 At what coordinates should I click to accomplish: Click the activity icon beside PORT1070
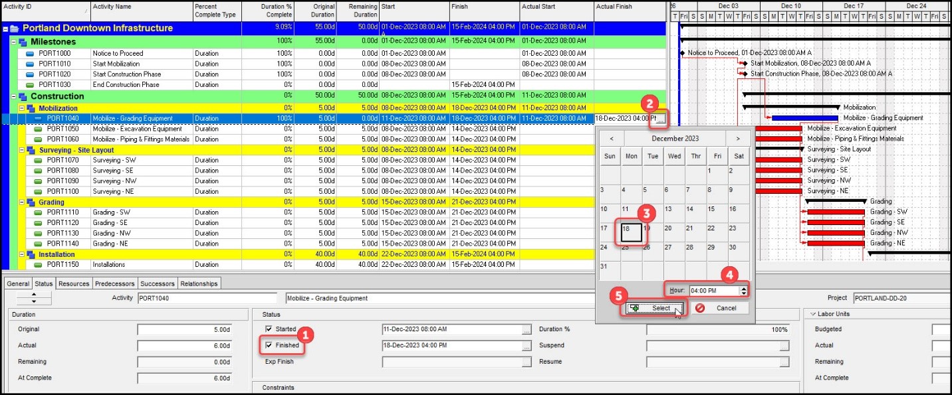click(38, 160)
